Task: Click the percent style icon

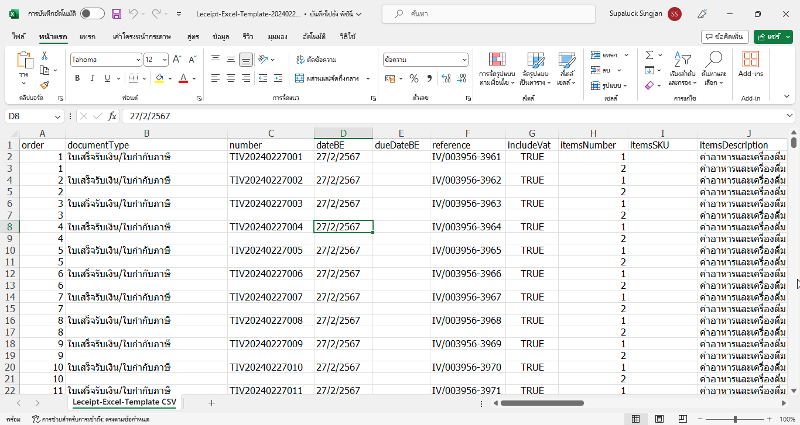Action: coord(413,78)
